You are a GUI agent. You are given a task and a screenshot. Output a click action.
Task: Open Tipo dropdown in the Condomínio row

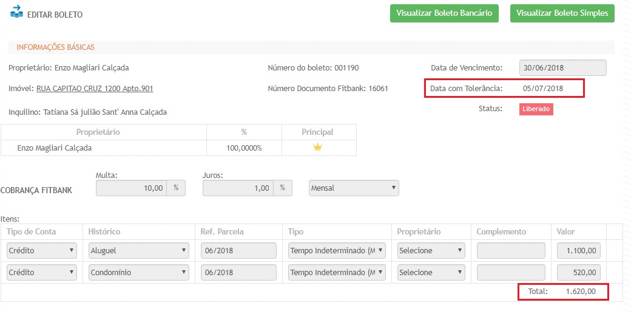pos(337,273)
